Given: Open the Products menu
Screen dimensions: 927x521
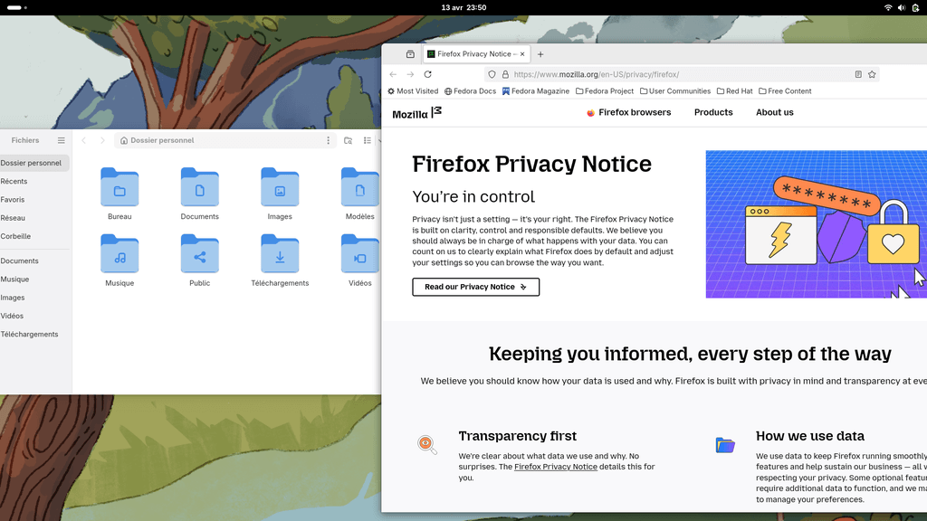Looking at the screenshot, I should click(x=713, y=112).
